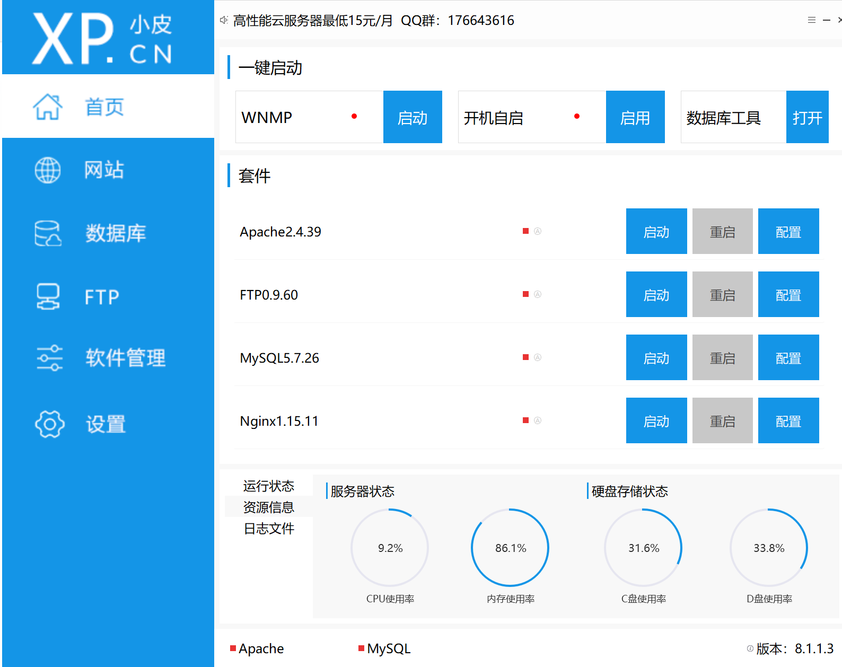
Task: Open the Apache2.4.39 配置 dropdown
Action: pos(788,231)
